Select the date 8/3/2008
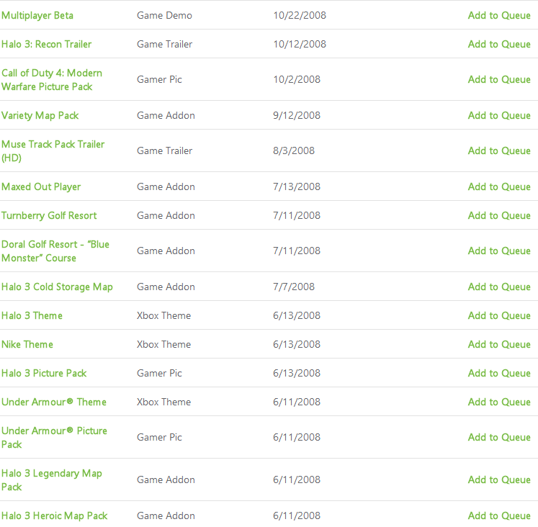The width and height of the screenshot is (538, 527). 294,151
